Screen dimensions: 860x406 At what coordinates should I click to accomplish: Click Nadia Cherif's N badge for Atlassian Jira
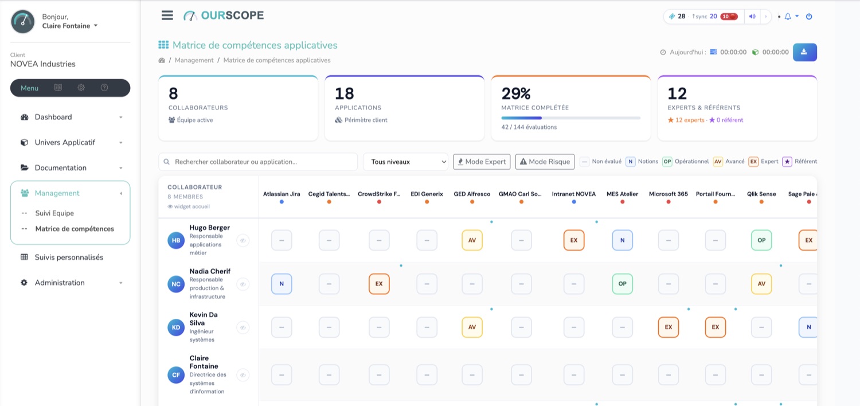tap(282, 284)
